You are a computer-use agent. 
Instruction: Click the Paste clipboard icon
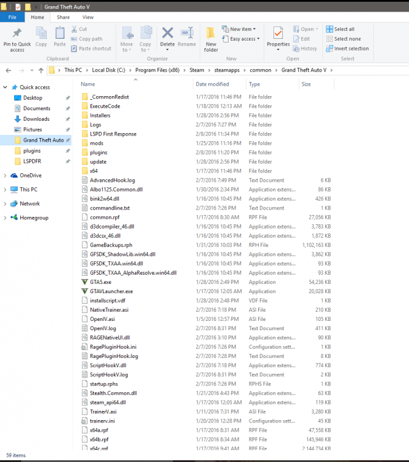point(60,33)
